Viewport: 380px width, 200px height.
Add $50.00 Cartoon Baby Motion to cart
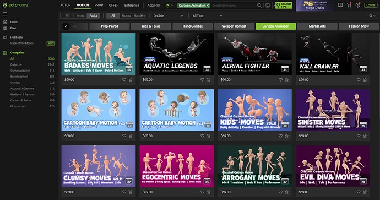tap(131, 136)
